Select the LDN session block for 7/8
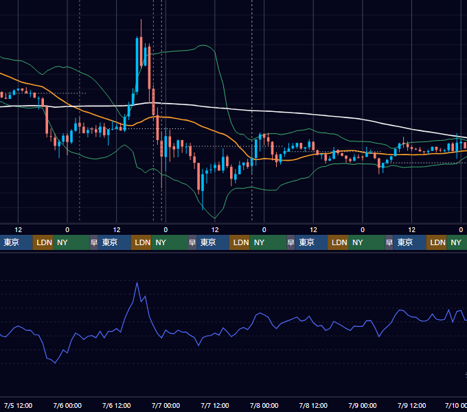 pyautogui.click(x=338, y=242)
